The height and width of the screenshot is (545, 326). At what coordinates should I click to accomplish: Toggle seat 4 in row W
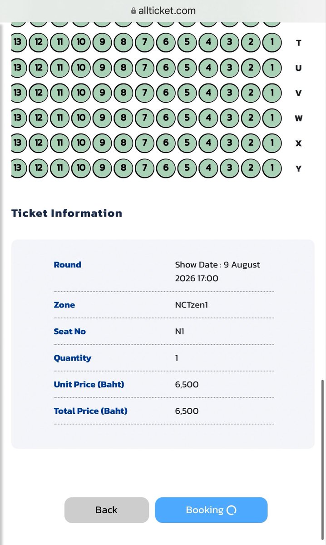tap(208, 119)
